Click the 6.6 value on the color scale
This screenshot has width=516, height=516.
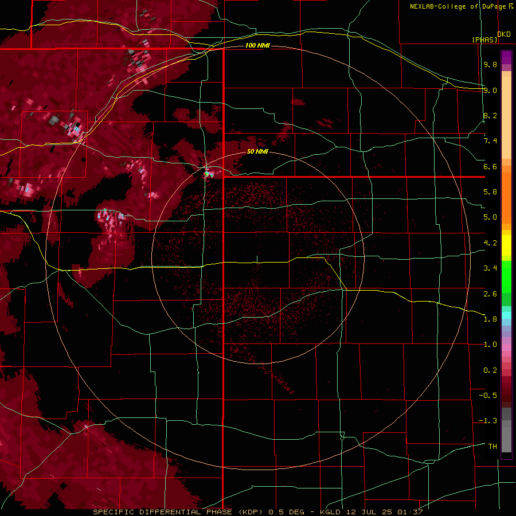point(490,166)
